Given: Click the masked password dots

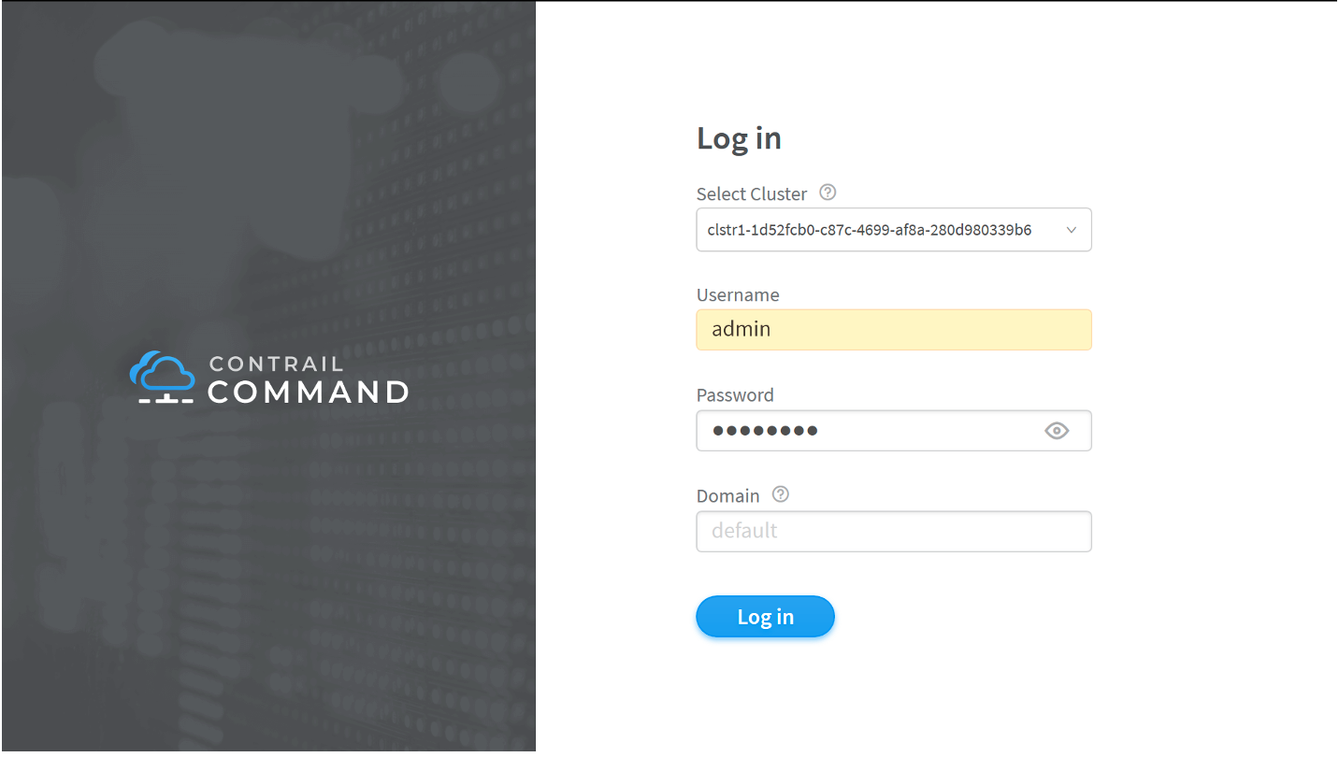Looking at the screenshot, I should point(765,431).
